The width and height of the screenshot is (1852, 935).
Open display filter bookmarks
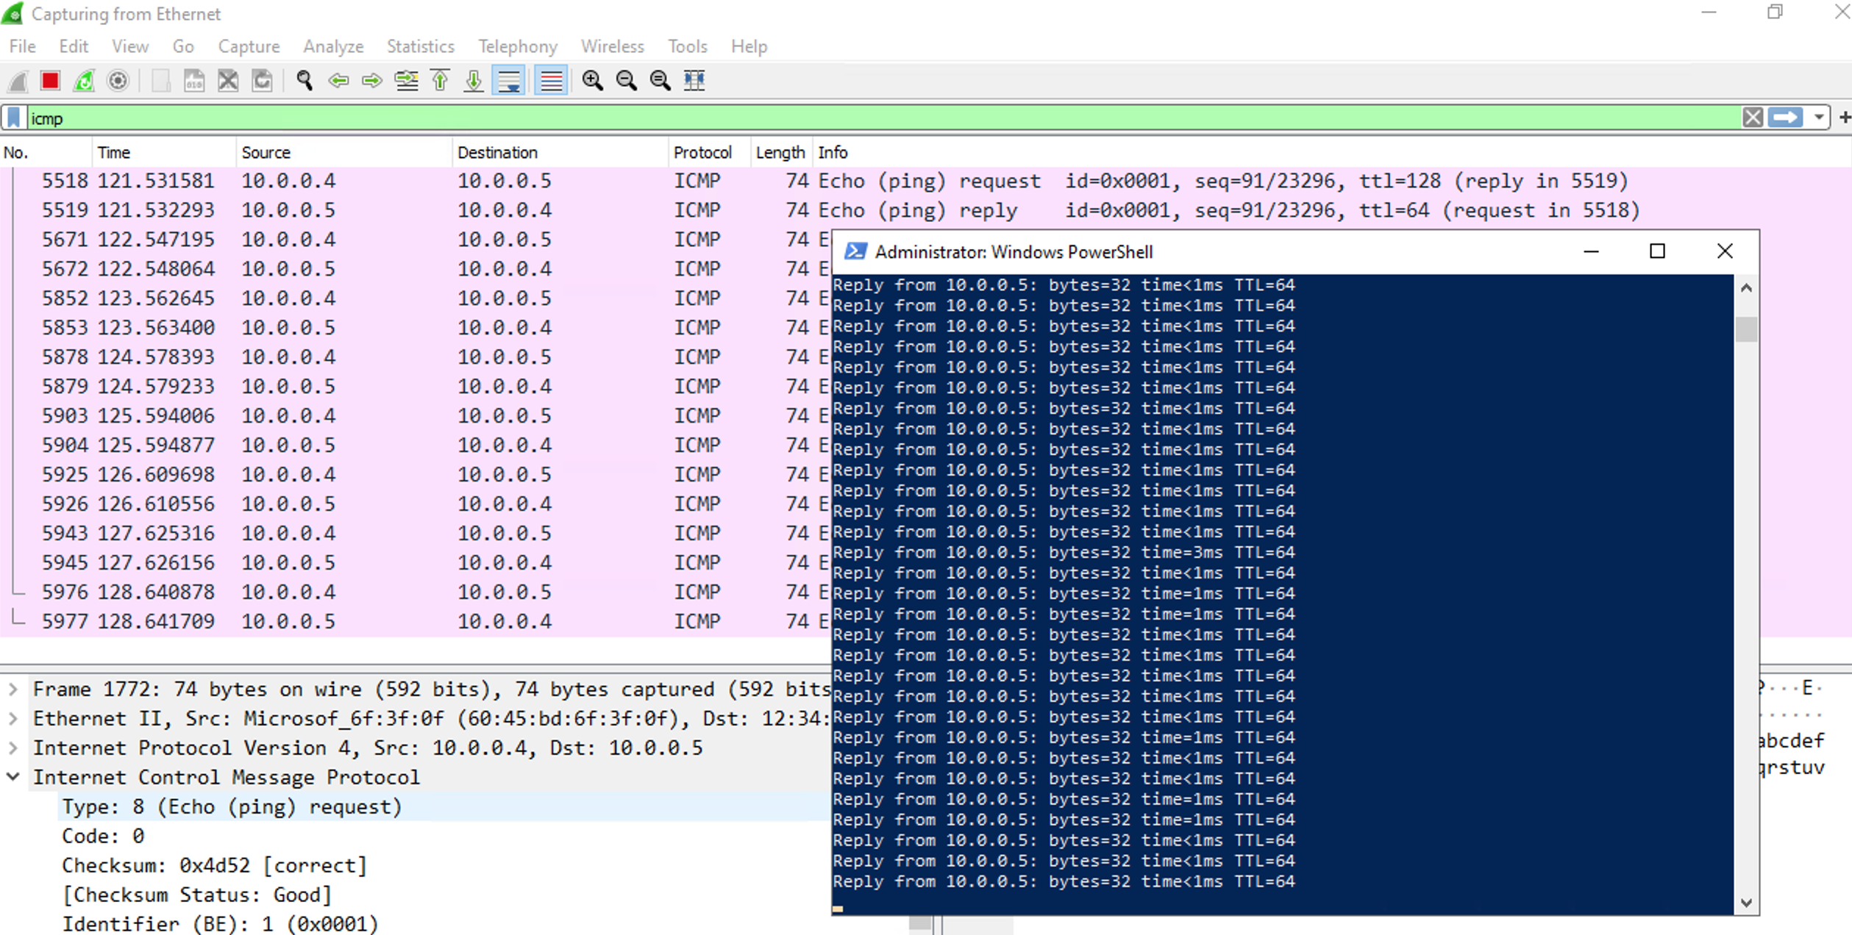(14, 118)
